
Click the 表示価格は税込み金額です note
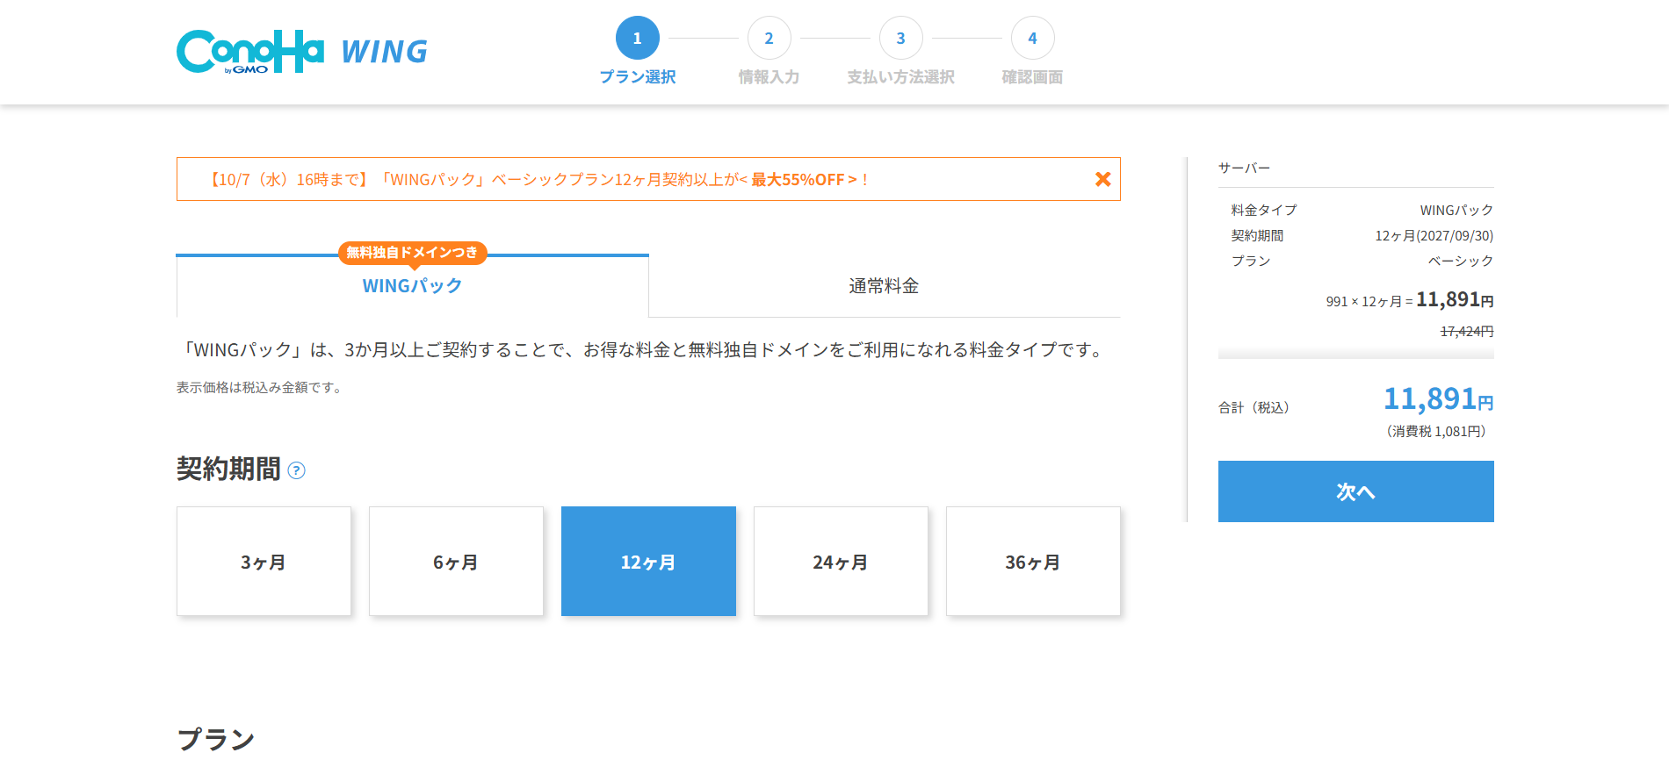click(x=261, y=388)
